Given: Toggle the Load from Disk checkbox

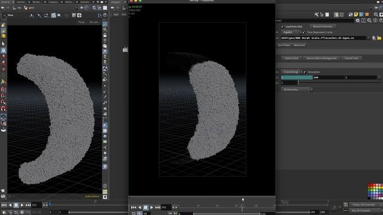Looking at the screenshot, I should [282, 26].
